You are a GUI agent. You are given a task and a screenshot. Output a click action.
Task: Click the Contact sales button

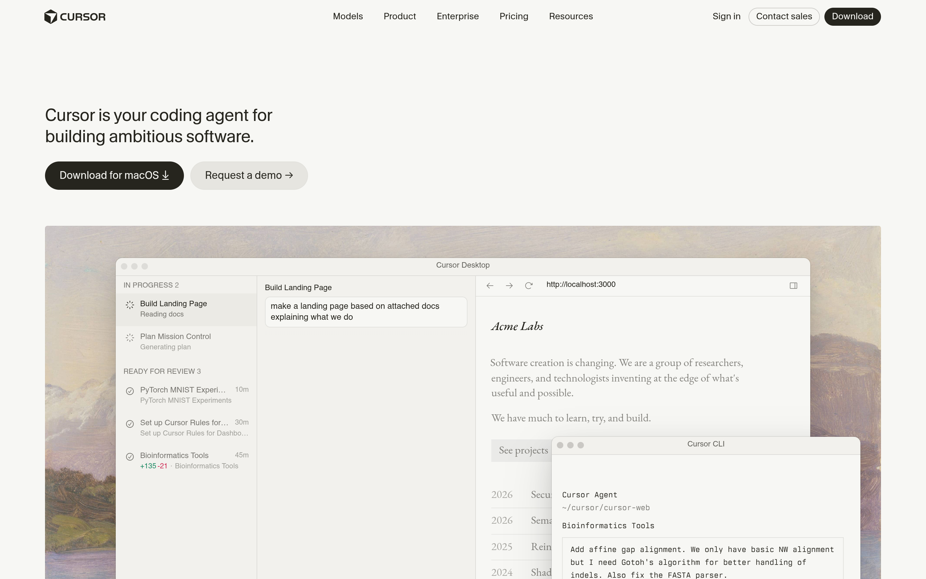pos(784,16)
